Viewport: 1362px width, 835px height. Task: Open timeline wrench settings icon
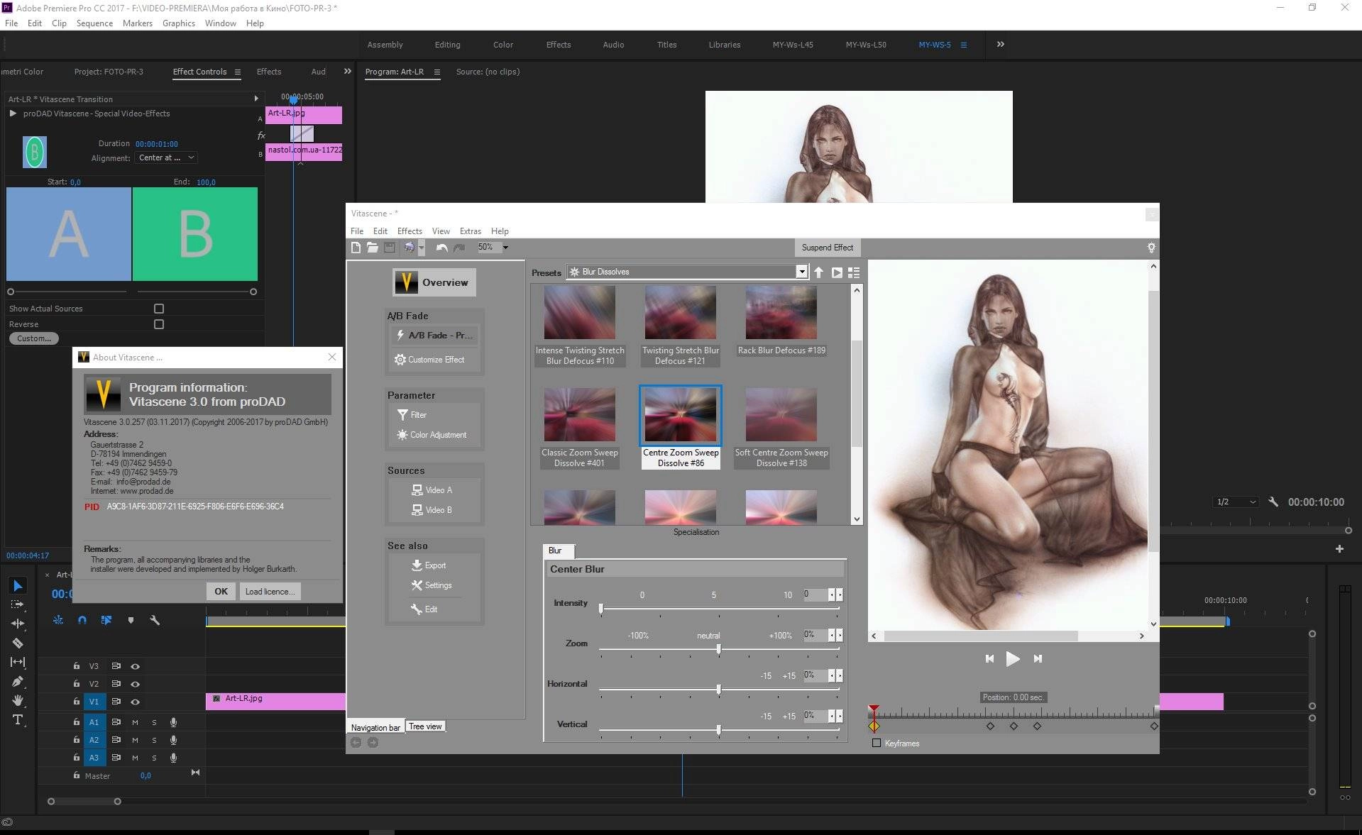(155, 620)
